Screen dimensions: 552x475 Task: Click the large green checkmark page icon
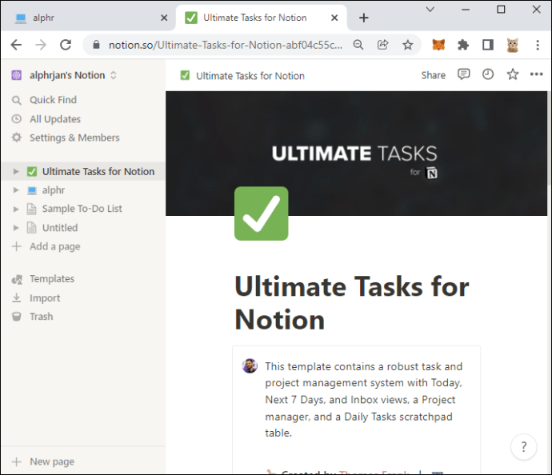point(262,214)
